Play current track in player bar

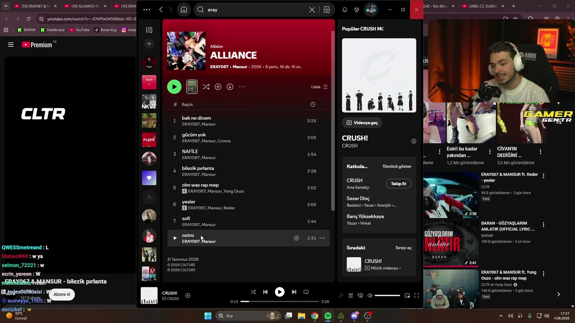coord(279,292)
